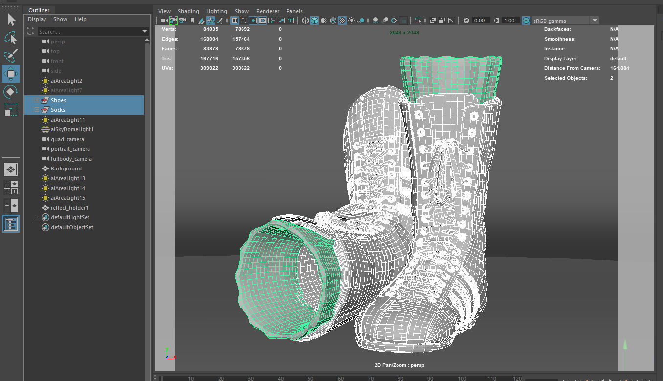
Task: Toggle the Outliner panel button in the sidebar
Action: tap(11, 224)
